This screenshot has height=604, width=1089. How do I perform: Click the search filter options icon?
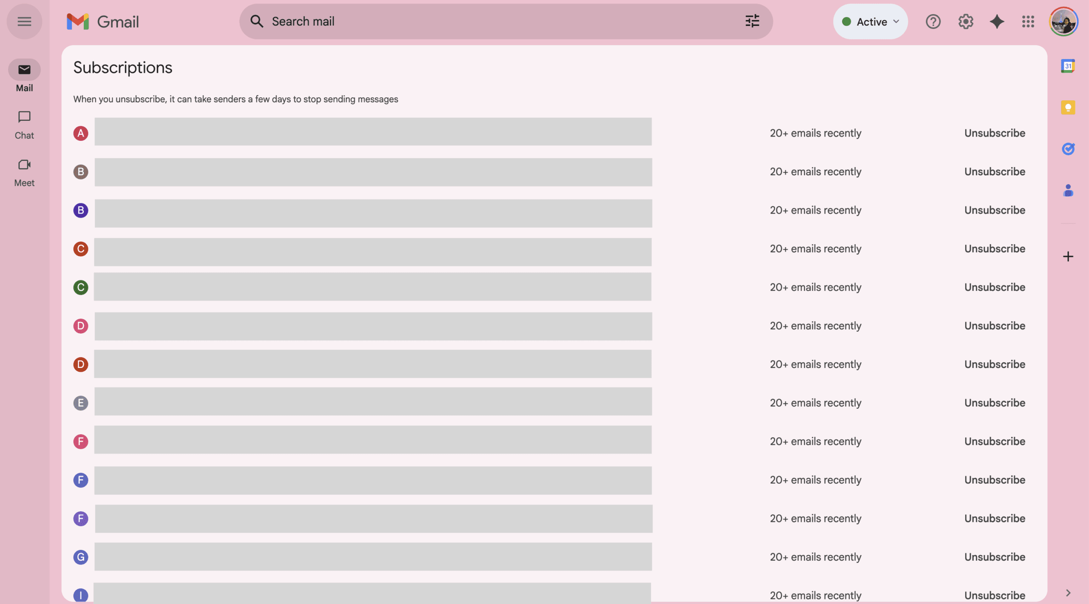(752, 21)
